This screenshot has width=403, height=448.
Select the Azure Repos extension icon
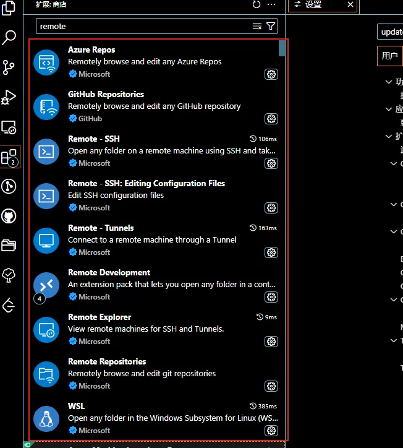46,62
